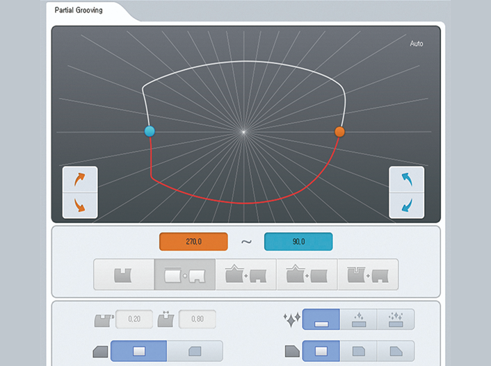The image size is (491, 366).
Task: Select no front chamfer option
Action: click(x=138, y=351)
